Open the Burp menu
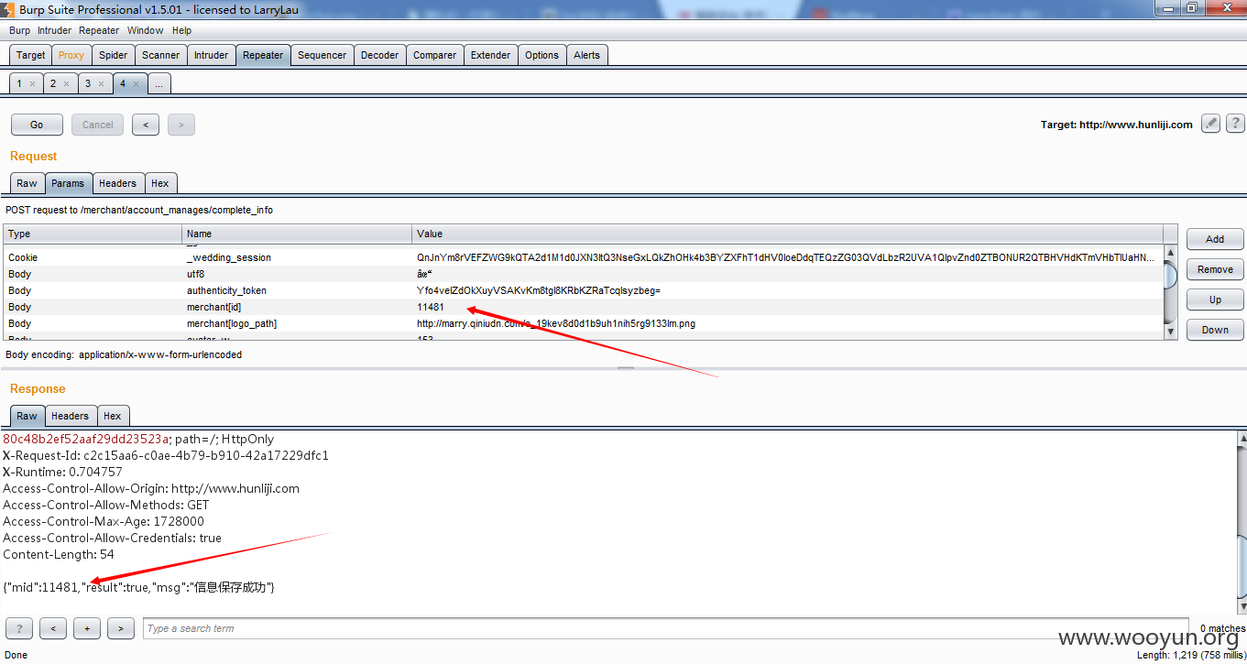Viewport: 1247px width, 664px height. (19, 30)
